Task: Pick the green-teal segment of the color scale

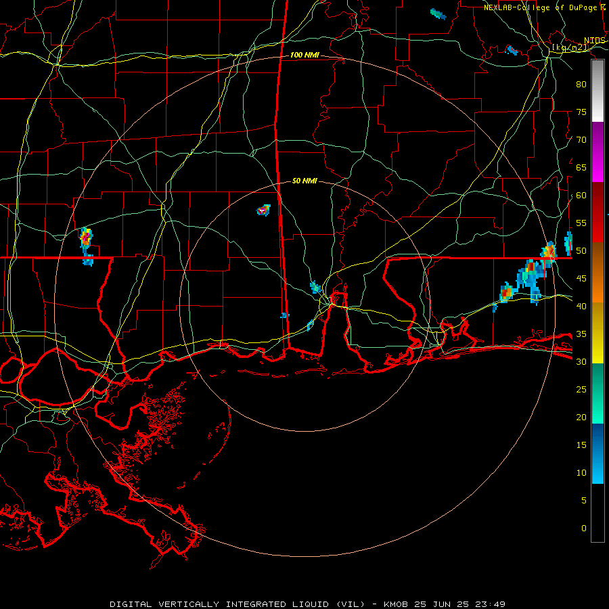Action: click(597, 393)
